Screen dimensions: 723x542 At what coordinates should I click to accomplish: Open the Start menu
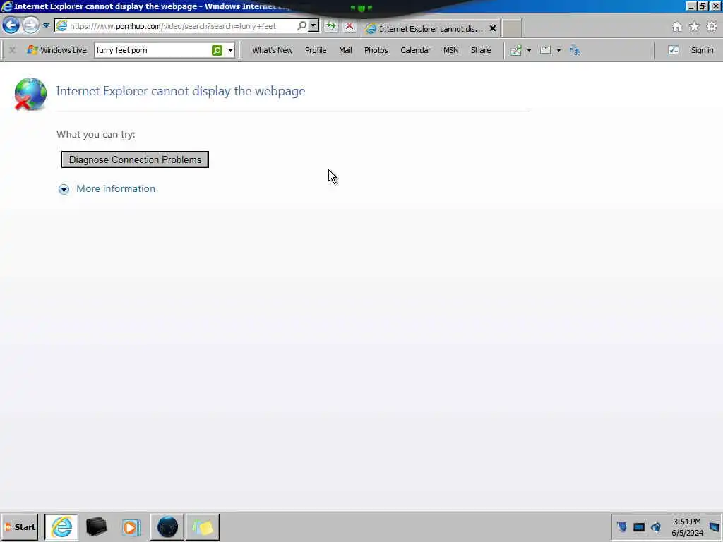[19, 527]
